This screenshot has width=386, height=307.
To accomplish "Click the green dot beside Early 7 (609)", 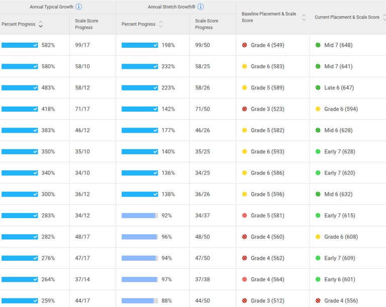I will tap(318, 258).
